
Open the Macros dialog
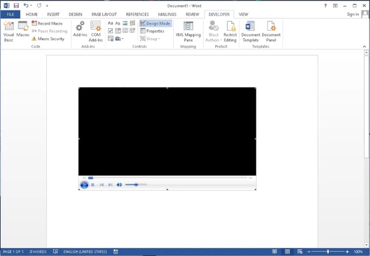pyautogui.click(x=23, y=31)
